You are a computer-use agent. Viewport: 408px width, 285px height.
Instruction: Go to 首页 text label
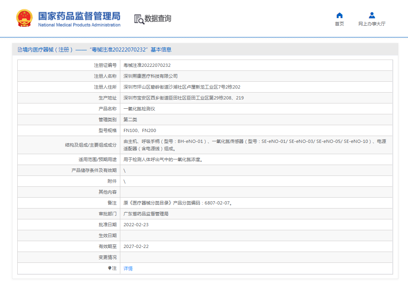339,24
